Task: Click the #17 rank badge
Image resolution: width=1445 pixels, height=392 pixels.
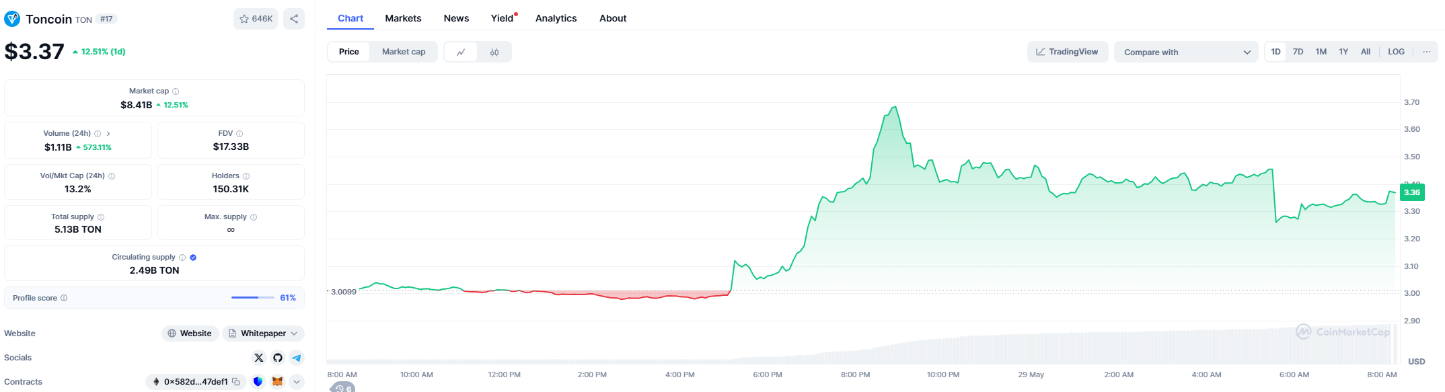Action: (x=106, y=19)
